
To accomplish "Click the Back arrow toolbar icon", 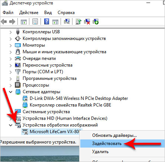I will pyautogui.click(x=4, y=22).
